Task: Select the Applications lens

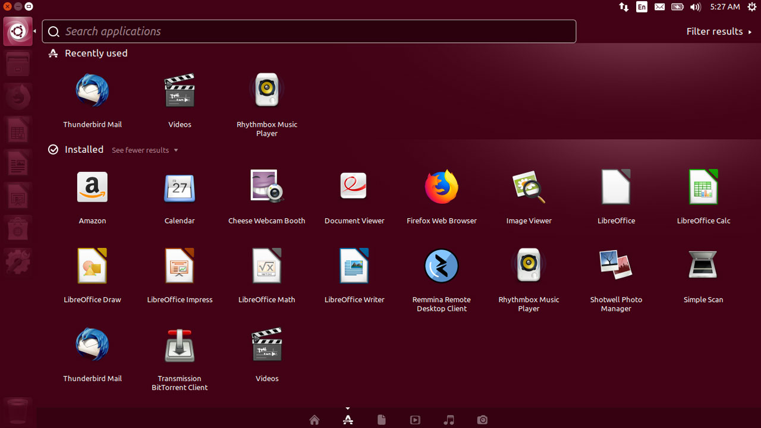Action: pos(348,420)
